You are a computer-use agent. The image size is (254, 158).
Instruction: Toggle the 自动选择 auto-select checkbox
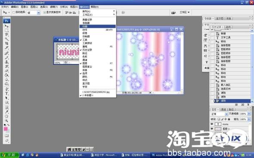pyautogui.click(x=14, y=12)
